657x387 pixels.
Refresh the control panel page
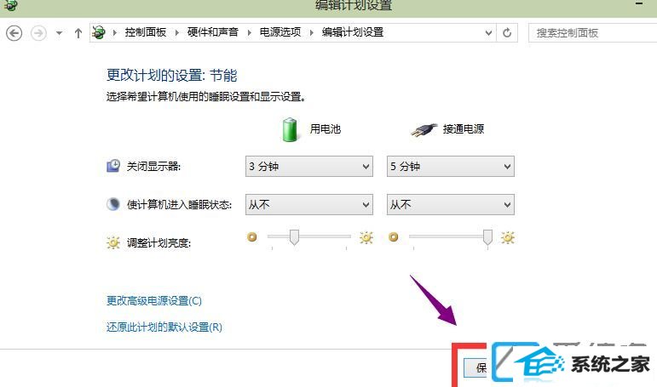pos(507,32)
